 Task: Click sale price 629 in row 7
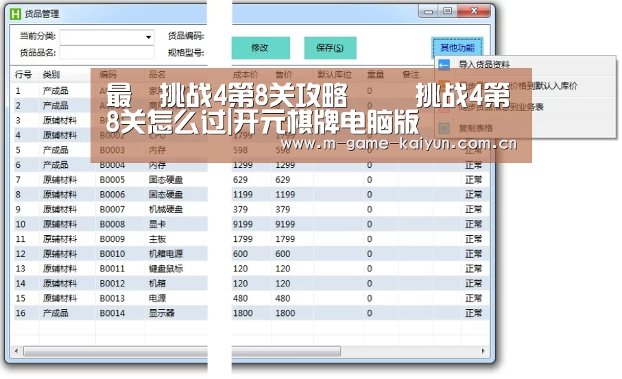pyautogui.click(x=283, y=180)
